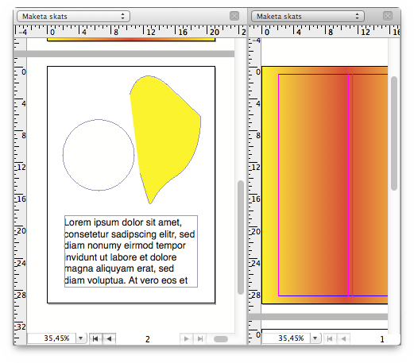The image size is (414, 363).
Task: Open right Maketa skats view dropdown
Action: (308, 16)
